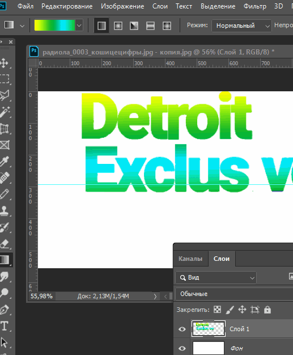Image resolution: width=293 pixels, height=355 pixels.
Task: Select the History Brush tool
Action: [5, 227]
